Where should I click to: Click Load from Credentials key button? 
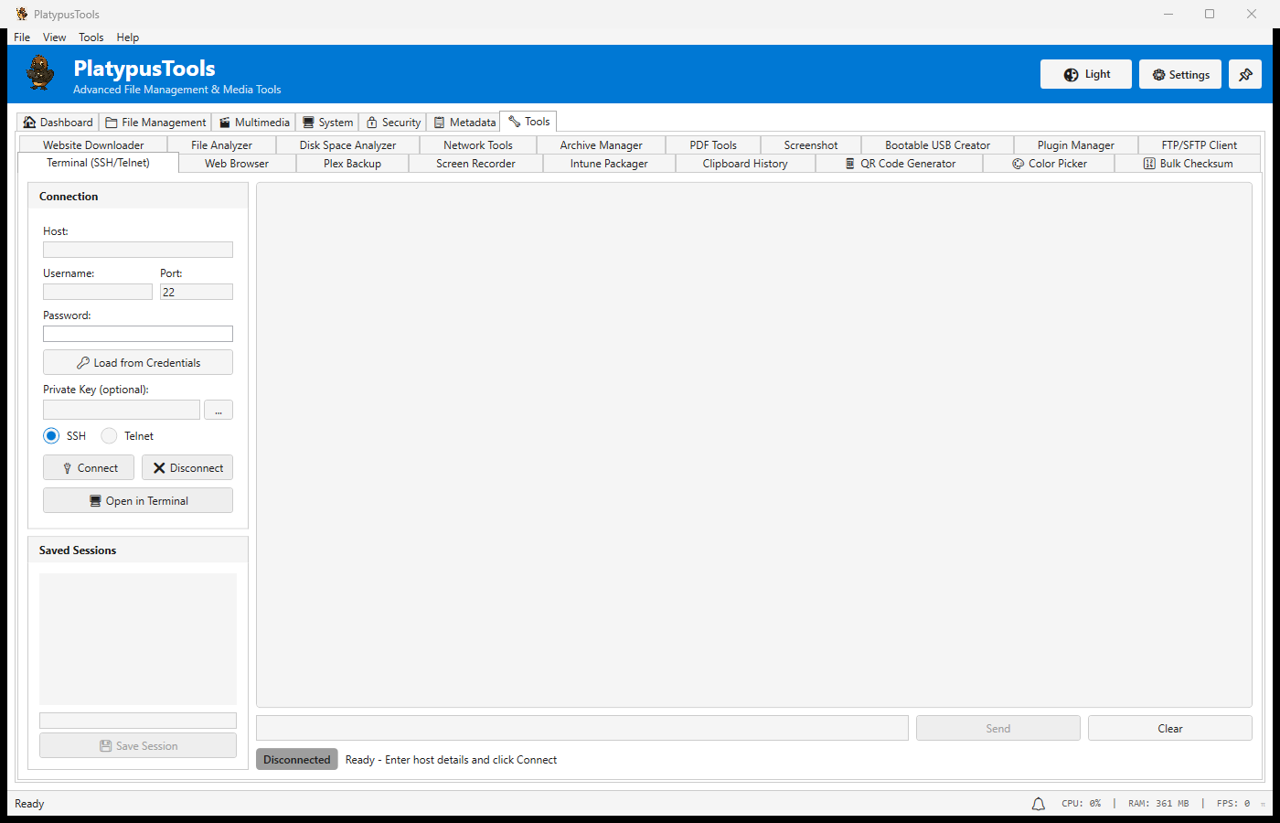[x=138, y=363]
